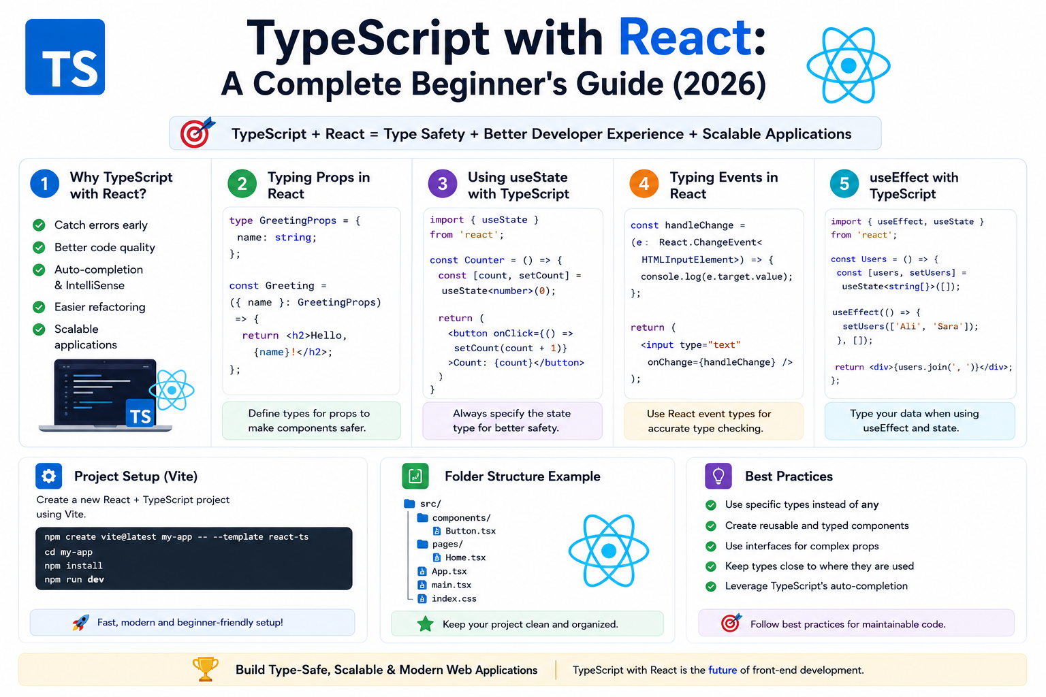Click the heading 'Typing Events in React'
This screenshot has height=697, width=1046.
(724, 185)
